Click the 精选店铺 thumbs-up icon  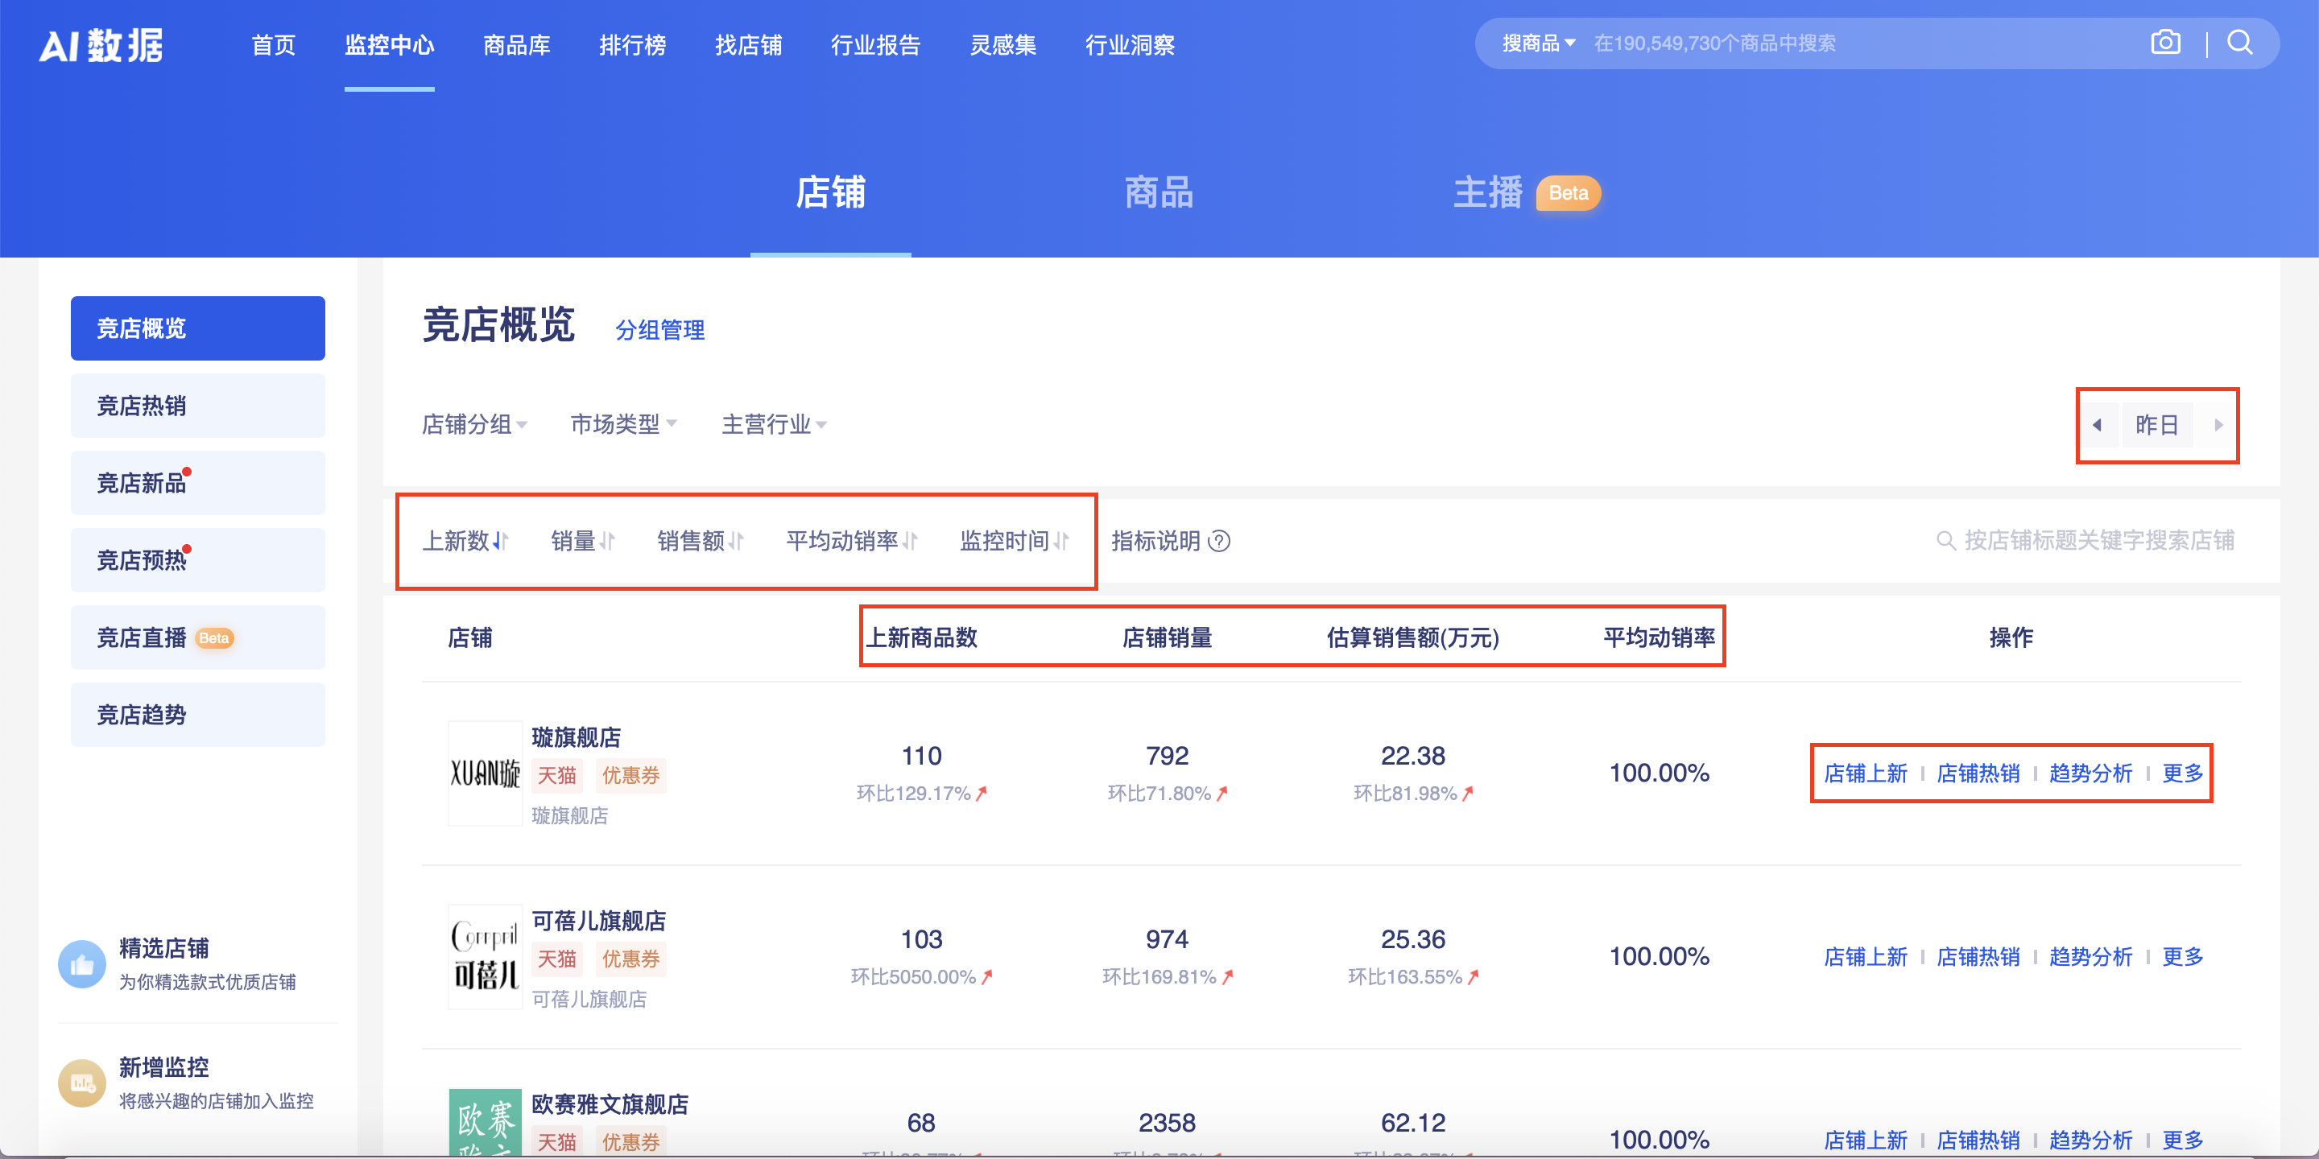click(81, 965)
